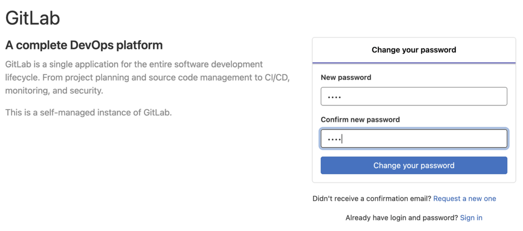Click the blue Change your password button

pyautogui.click(x=414, y=165)
